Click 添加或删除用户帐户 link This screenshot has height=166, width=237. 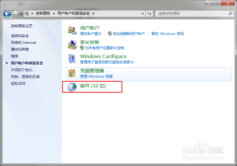(129, 34)
